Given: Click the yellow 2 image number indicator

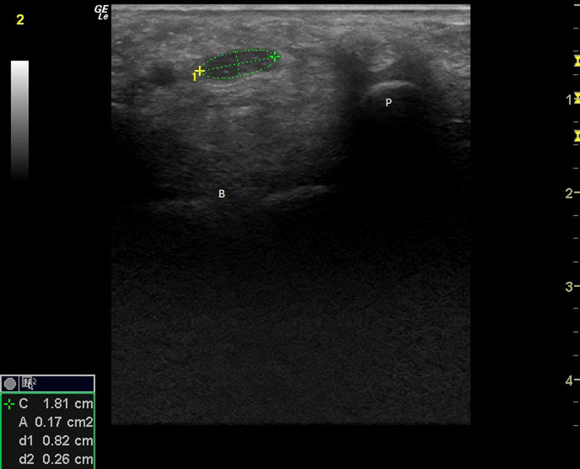Looking at the screenshot, I should (x=20, y=20).
